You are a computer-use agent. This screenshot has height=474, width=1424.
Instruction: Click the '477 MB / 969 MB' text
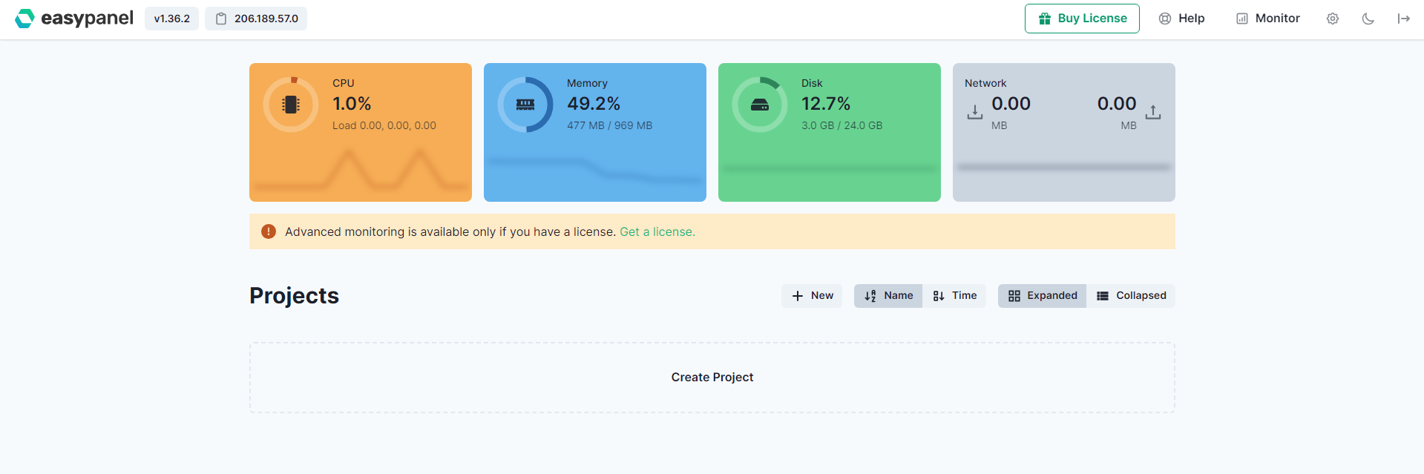[x=610, y=125]
